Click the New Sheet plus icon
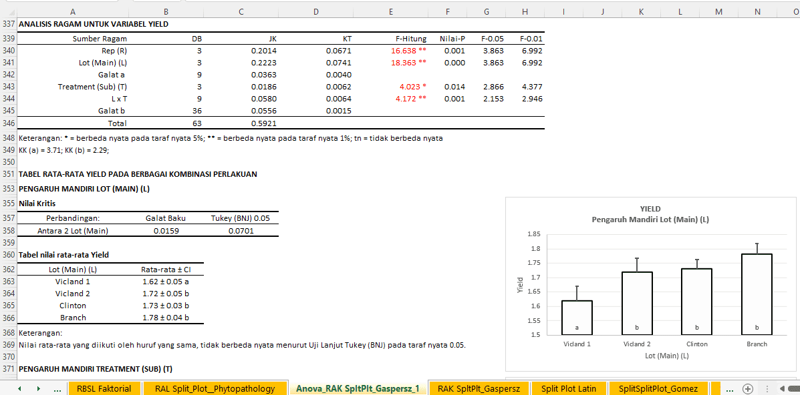 [747, 388]
